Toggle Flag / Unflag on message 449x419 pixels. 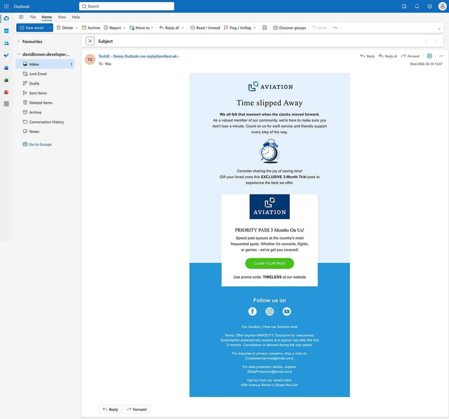237,28
